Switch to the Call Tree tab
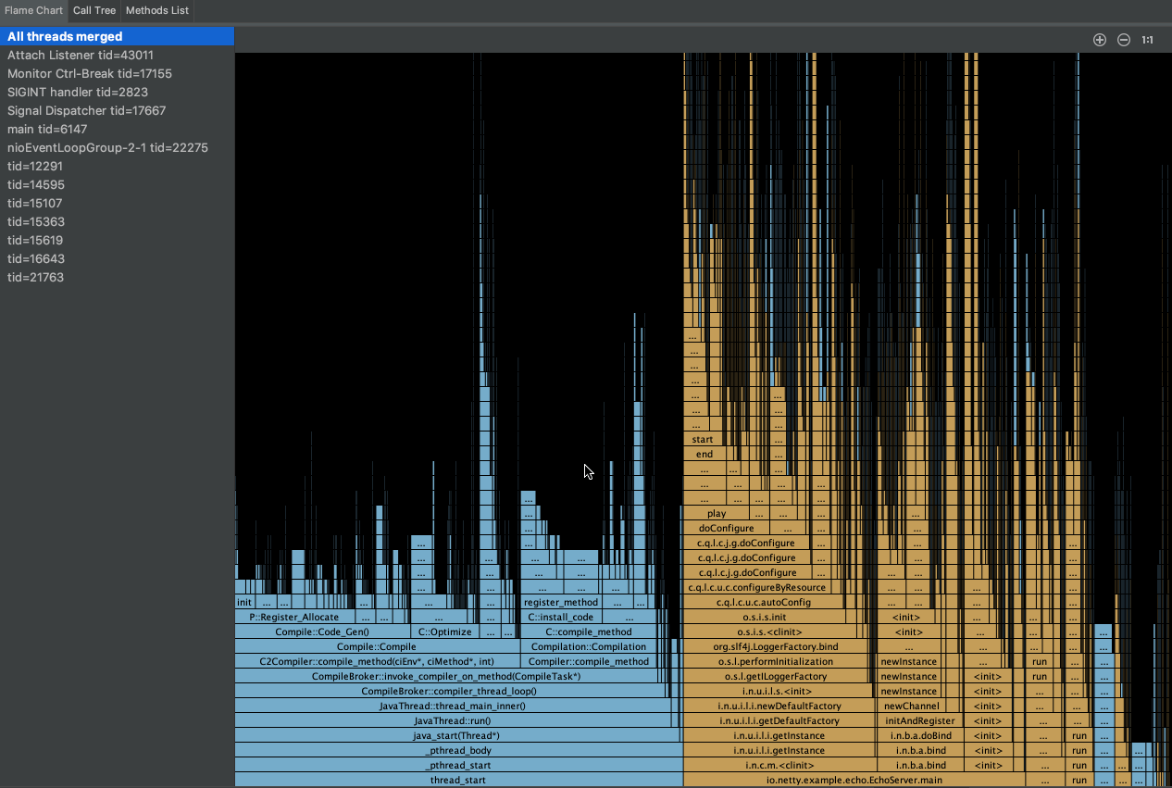 click(94, 10)
